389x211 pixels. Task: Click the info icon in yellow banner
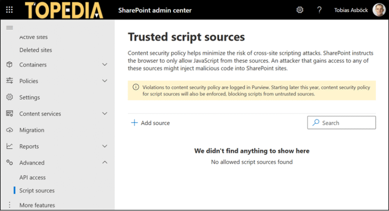pyautogui.click(x=136, y=87)
